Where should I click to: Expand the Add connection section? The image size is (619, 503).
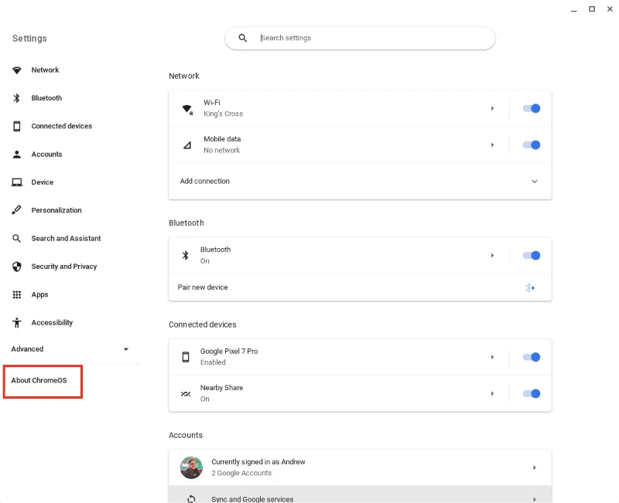coord(534,181)
